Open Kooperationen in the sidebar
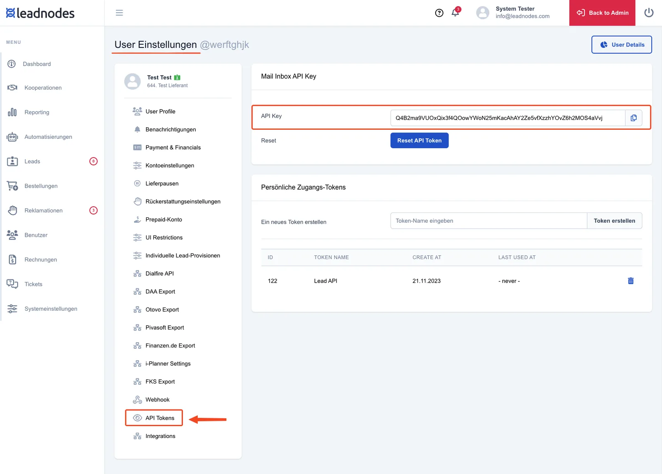Viewport: 662px width, 474px height. point(43,88)
